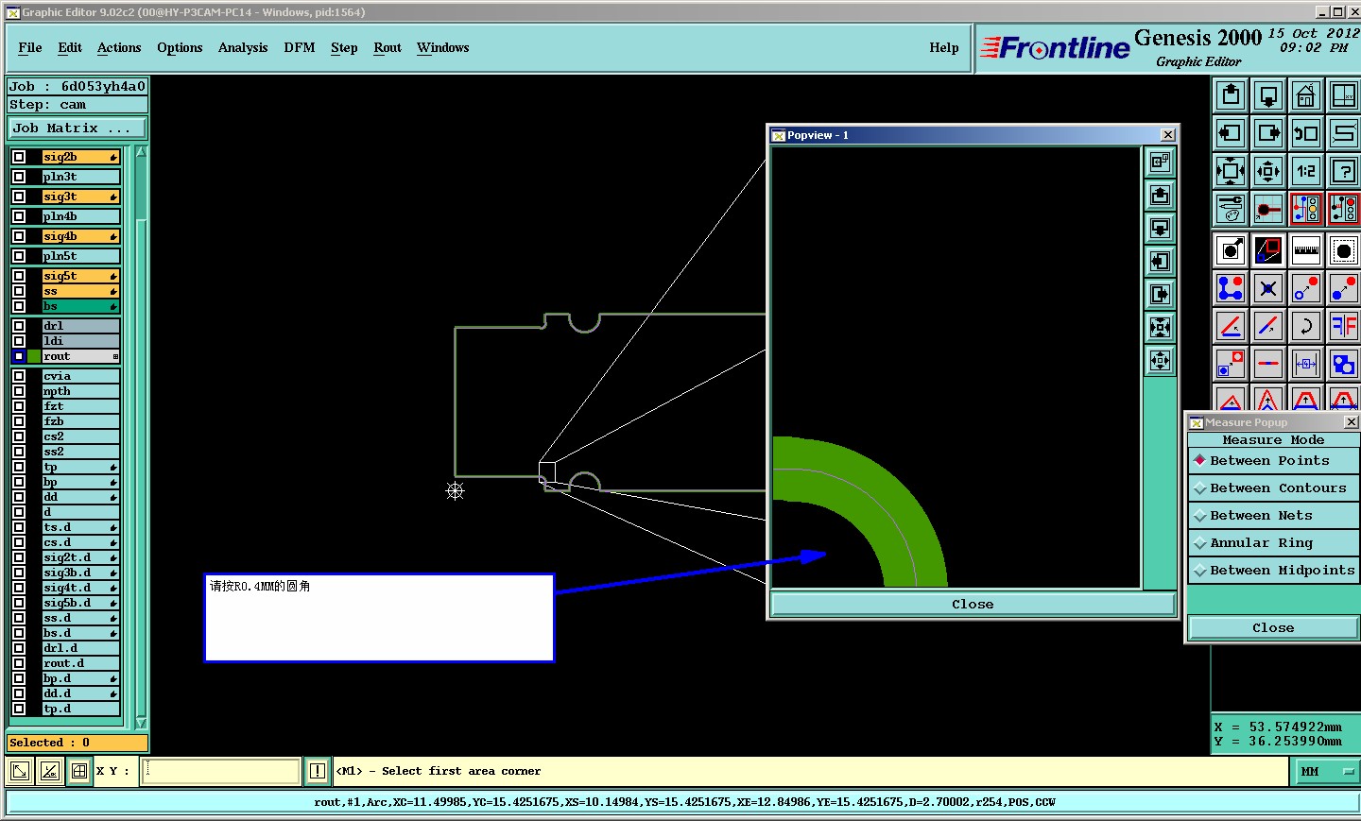
Task: Open the Windows menu
Action: tap(443, 47)
